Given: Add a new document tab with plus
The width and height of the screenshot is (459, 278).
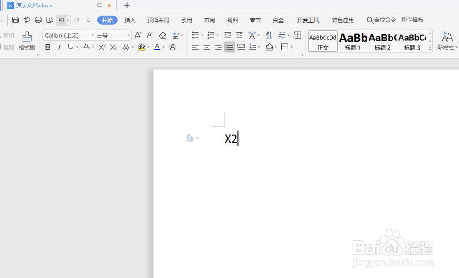Looking at the screenshot, I should tap(127, 5).
